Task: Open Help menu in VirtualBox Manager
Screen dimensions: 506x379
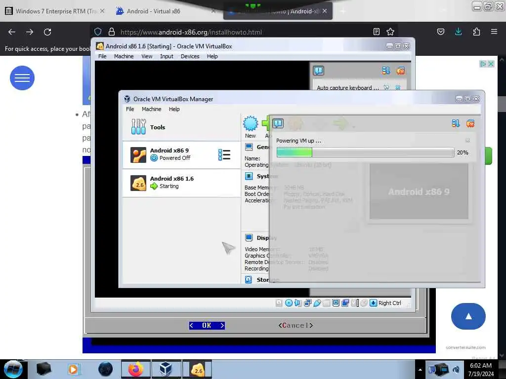Action: (174, 109)
